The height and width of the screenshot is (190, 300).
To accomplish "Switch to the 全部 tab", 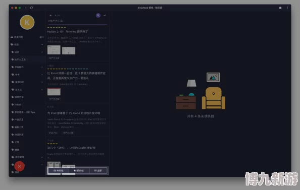I will tap(98, 170).
